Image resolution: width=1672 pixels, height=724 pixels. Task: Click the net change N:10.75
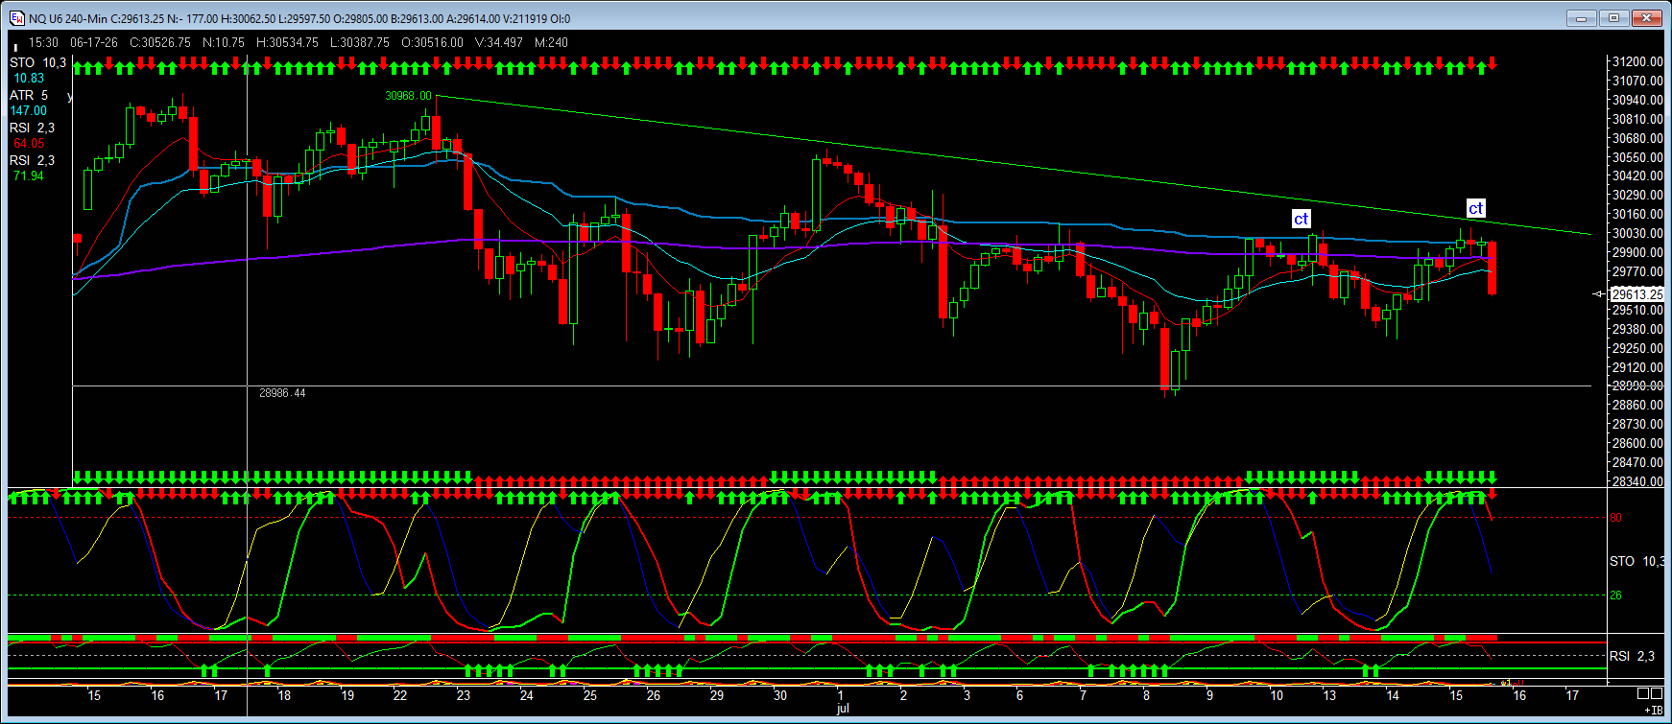tap(224, 42)
